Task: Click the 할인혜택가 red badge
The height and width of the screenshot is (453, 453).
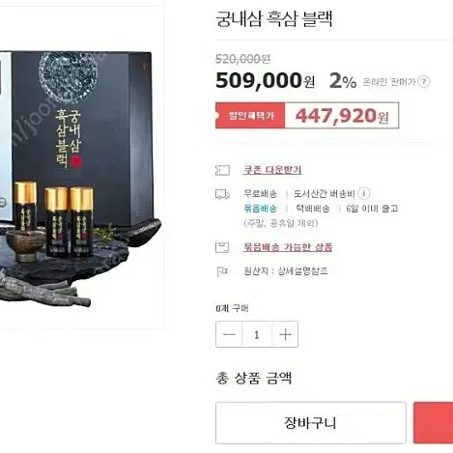Action: (250, 115)
